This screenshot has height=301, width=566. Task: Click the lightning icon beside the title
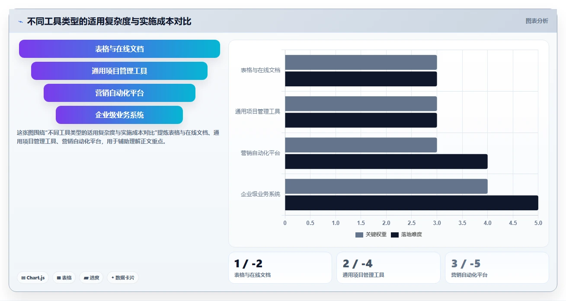pos(20,22)
